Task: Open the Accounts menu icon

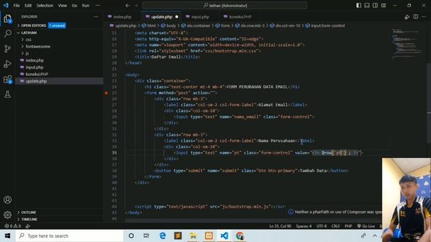Action: pyautogui.click(x=7, y=200)
